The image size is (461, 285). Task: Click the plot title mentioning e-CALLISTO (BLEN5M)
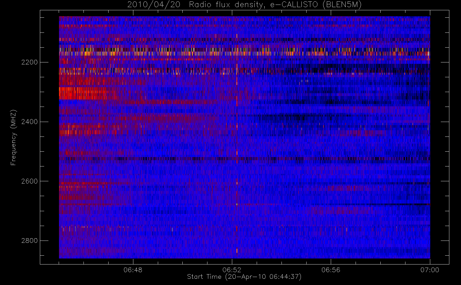(244, 5)
